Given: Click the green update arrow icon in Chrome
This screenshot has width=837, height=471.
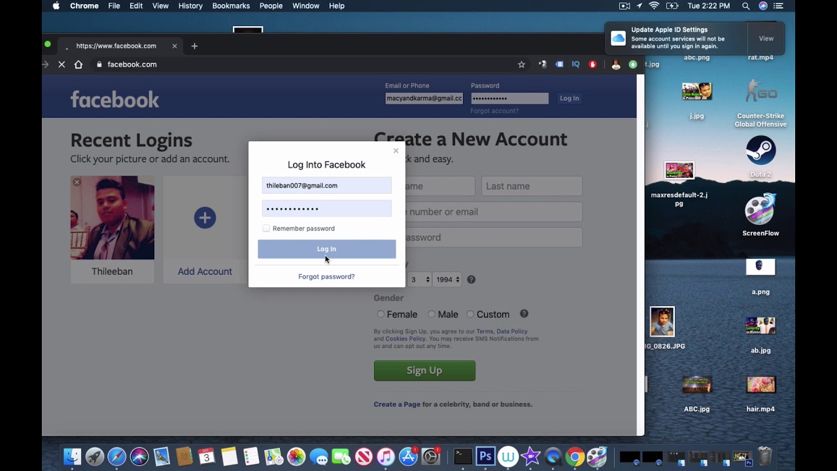Looking at the screenshot, I should pos(632,64).
